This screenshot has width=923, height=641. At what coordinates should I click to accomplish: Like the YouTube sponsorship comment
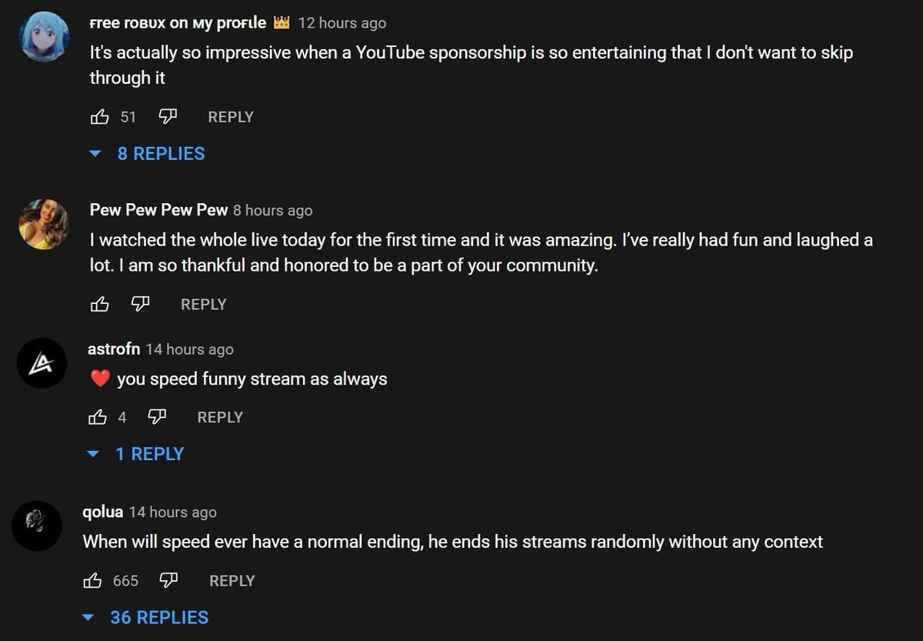pos(100,117)
